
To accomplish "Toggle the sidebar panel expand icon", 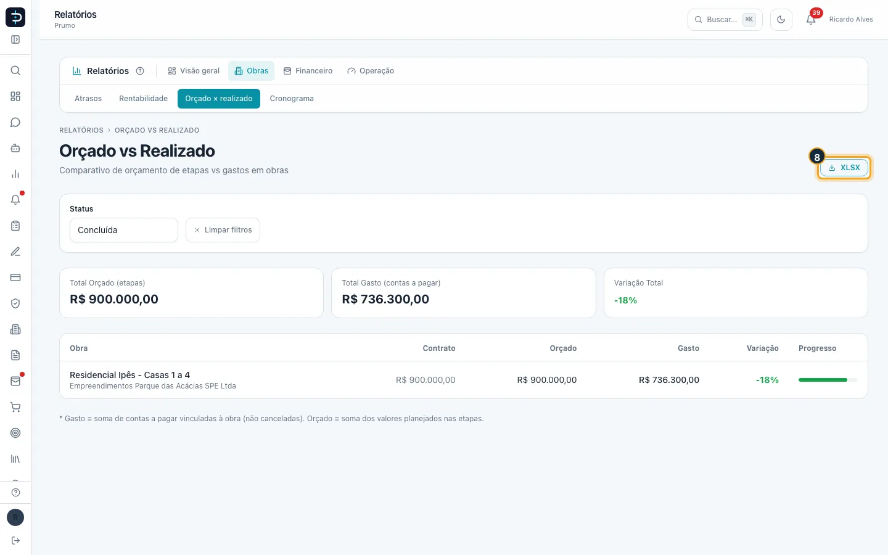I will point(15,39).
